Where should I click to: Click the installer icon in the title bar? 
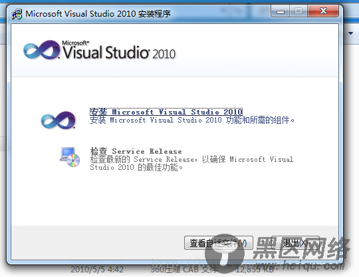(x=17, y=14)
